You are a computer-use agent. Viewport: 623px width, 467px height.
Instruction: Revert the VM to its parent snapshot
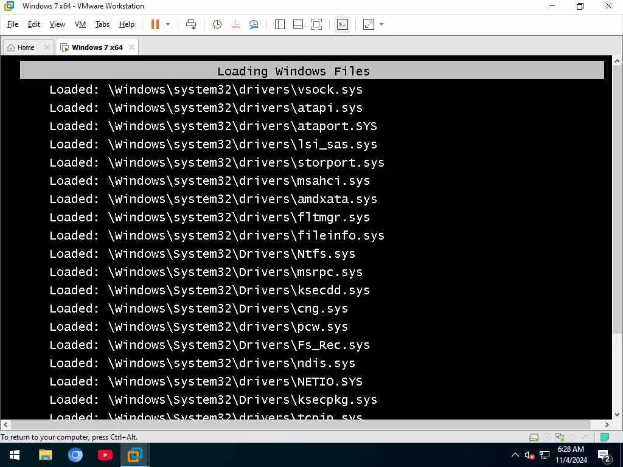[235, 24]
